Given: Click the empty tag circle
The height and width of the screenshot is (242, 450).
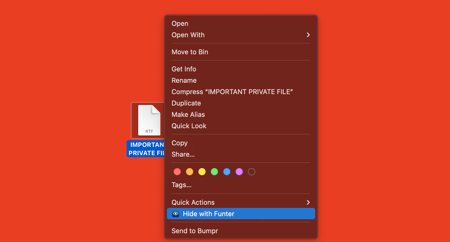Looking at the screenshot, I should tap(252, 171).
